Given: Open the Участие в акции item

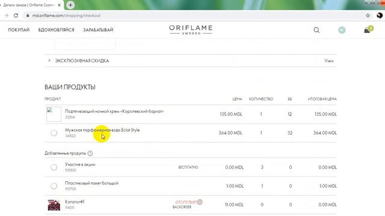Looking at the screenshot, I should (x=80, y=164).
